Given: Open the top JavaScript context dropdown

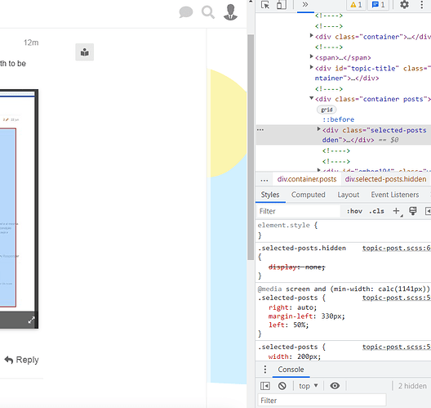Looking at the screenshot, I should (309, 386).
